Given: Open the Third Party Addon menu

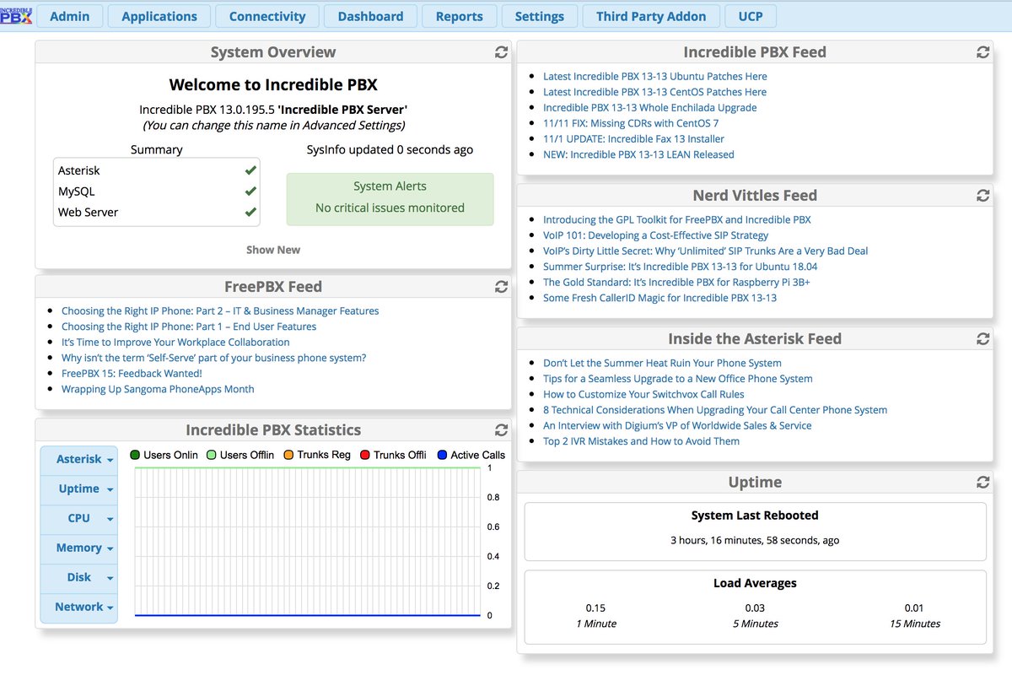Looking at the screenshot, I should coord(651,16).
